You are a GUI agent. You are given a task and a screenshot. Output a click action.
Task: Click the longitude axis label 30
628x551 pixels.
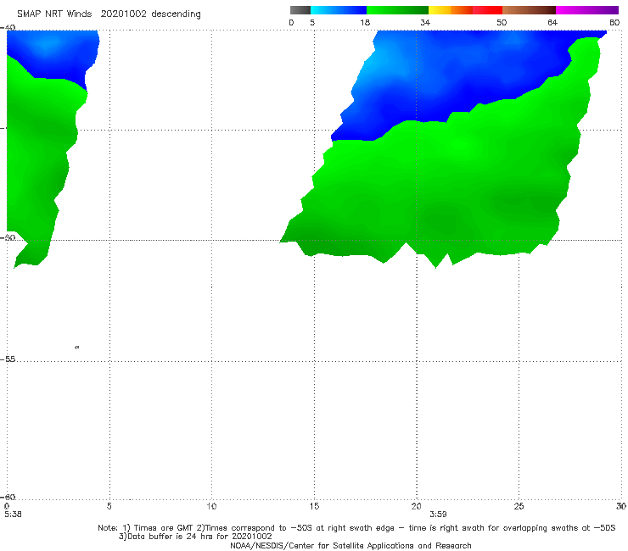pos(621,506)
